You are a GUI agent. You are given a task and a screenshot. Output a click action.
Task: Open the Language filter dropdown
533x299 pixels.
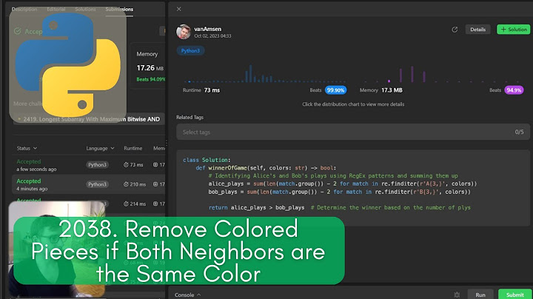click(x=100, y=148)
